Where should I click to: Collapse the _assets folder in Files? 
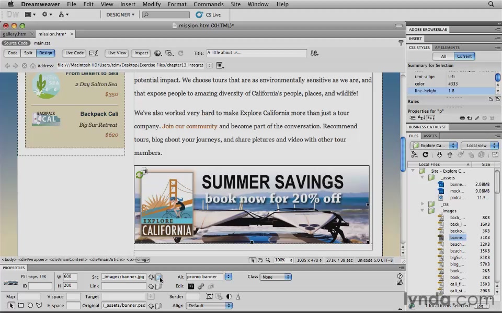click(x=423, y=177)
